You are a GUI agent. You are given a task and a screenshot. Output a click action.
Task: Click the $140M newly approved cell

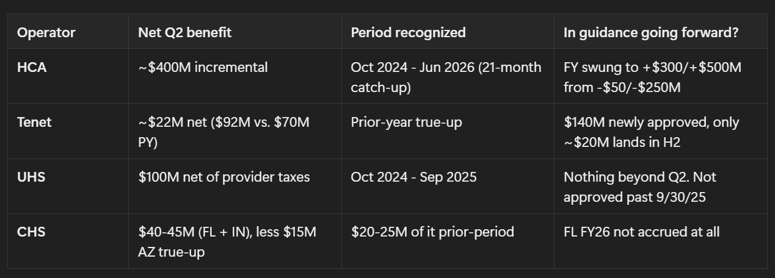(660, 131)
